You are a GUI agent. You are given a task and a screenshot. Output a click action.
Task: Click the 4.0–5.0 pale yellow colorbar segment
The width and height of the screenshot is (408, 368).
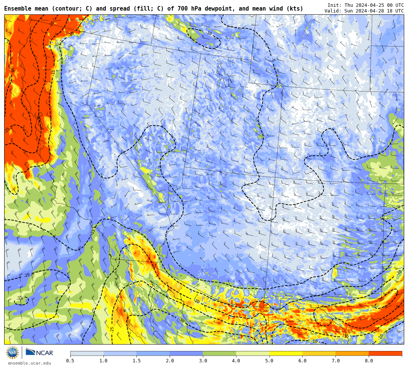(253, 353)
